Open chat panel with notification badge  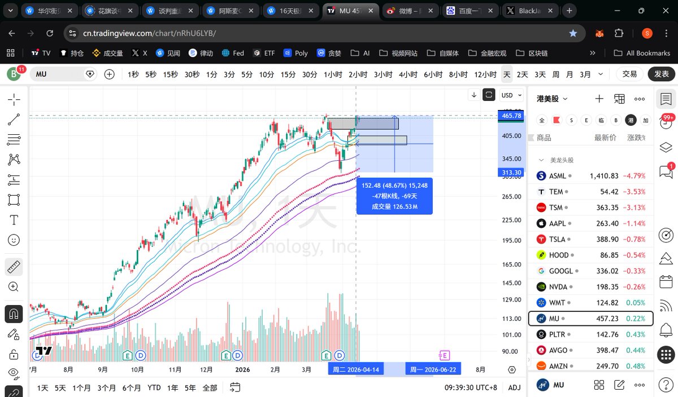(666, 171)
